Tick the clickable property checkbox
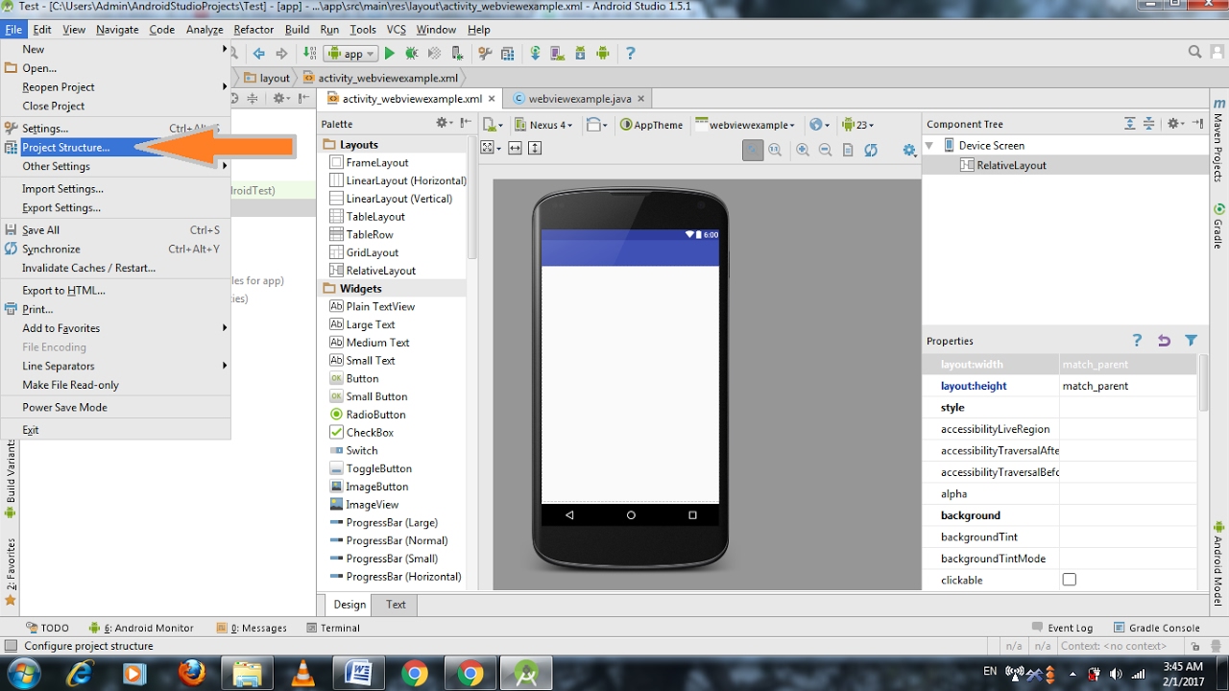 pos(1070,580)
